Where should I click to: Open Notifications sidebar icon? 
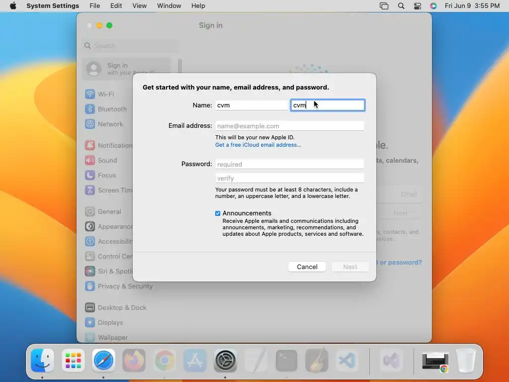(x=90, y=146)
